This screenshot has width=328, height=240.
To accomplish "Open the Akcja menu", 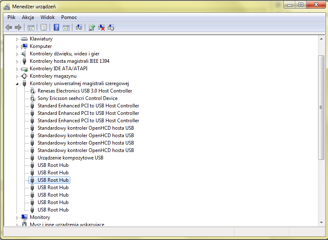I will tap(28, 17).
